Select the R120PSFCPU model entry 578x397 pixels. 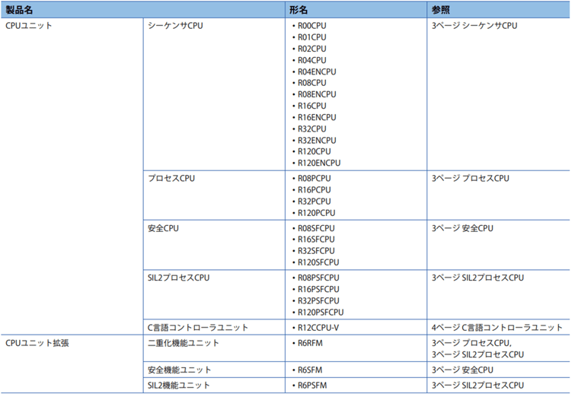click(x=321, y=312)
